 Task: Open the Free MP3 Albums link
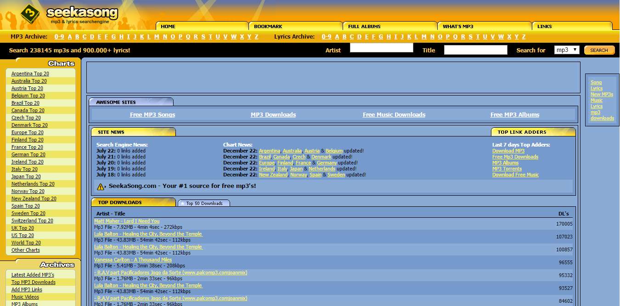[515, 115]
